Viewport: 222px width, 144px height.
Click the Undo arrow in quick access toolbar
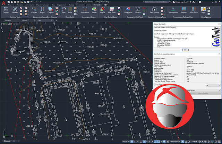point(32,2)
